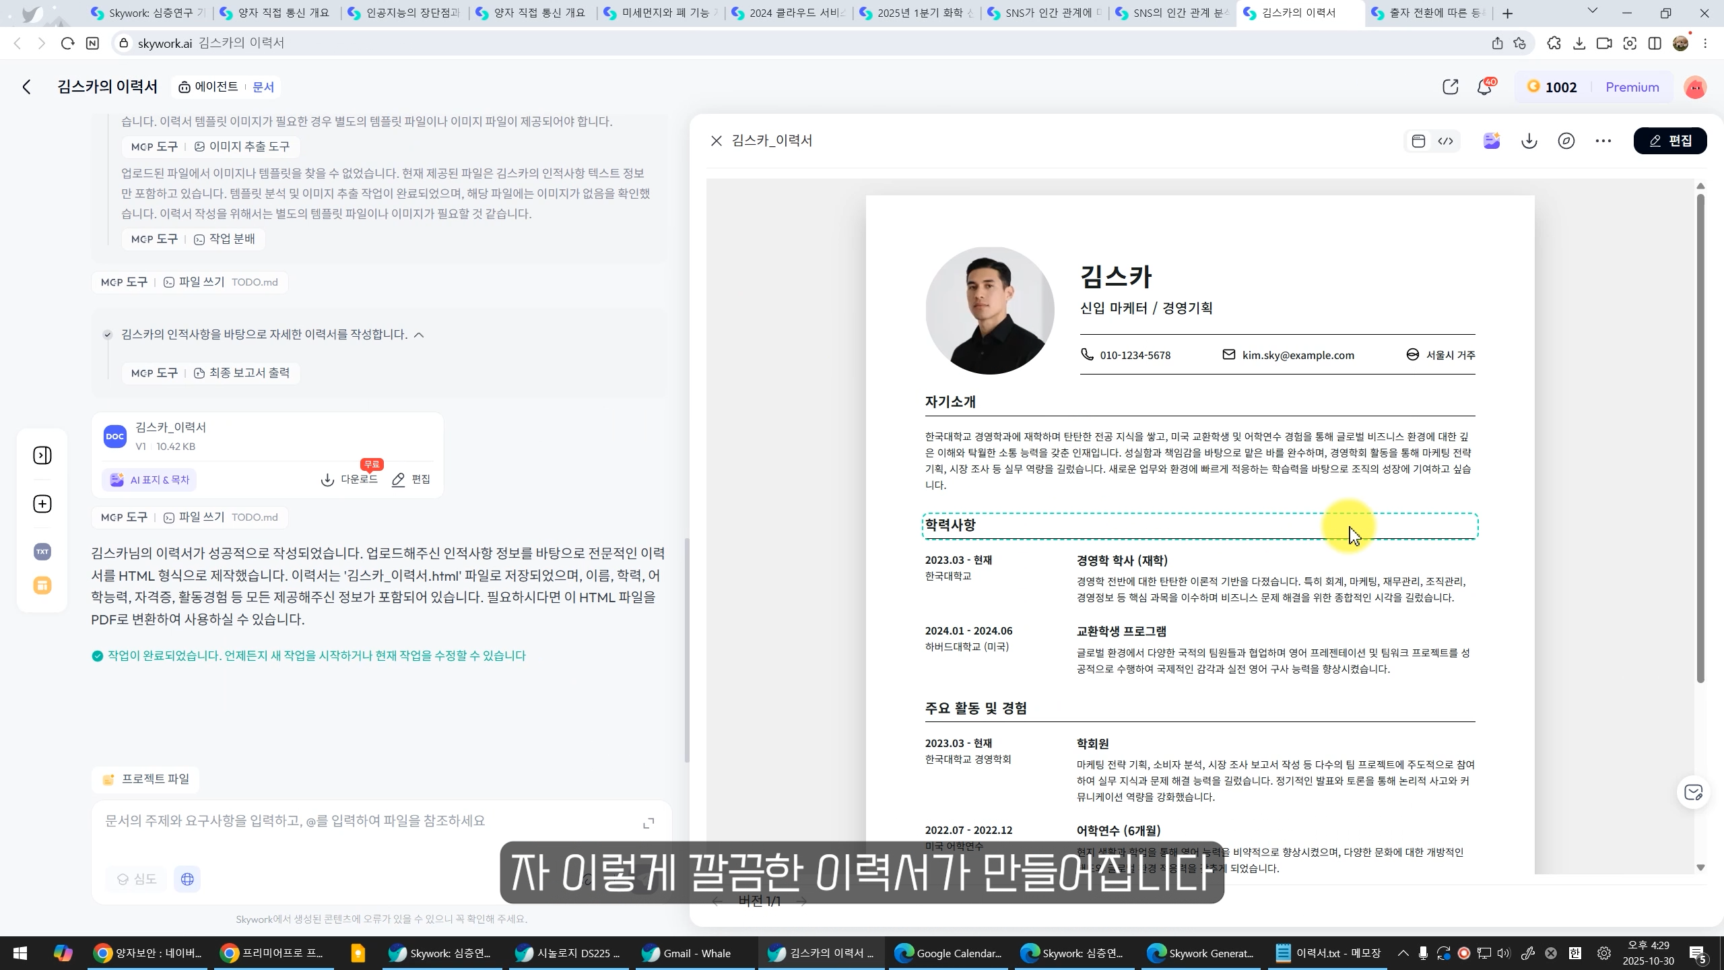1724x970 pixels.
Task: Collapse the 김스카의 인적사항 step chevron
Action: 419,335
